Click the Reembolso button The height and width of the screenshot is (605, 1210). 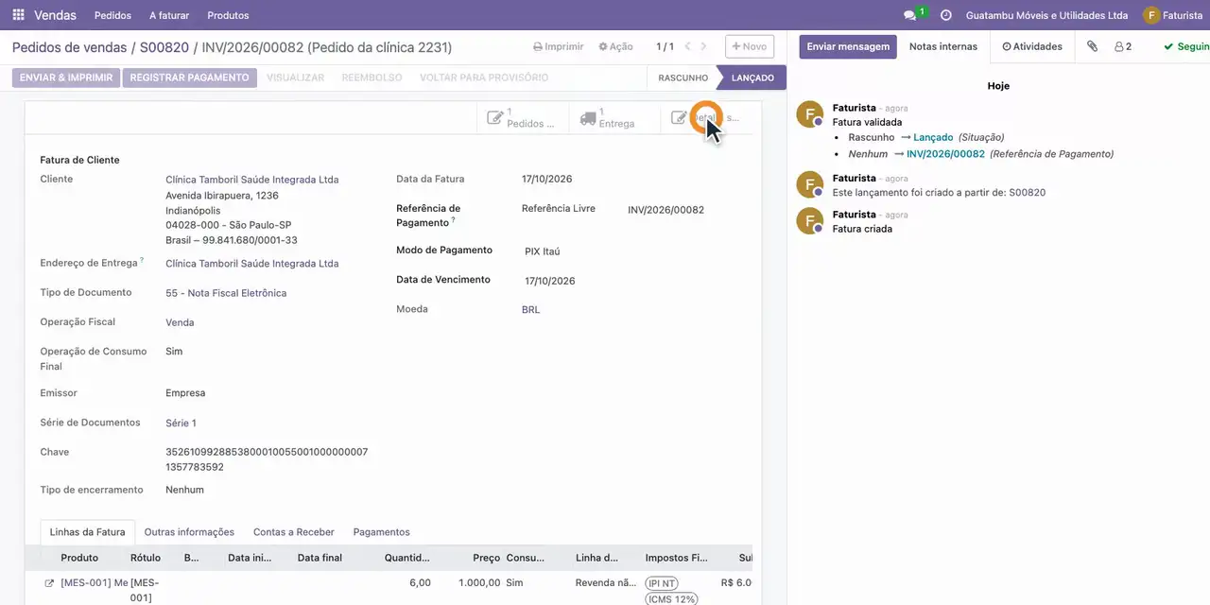click(x=372, y=78)
